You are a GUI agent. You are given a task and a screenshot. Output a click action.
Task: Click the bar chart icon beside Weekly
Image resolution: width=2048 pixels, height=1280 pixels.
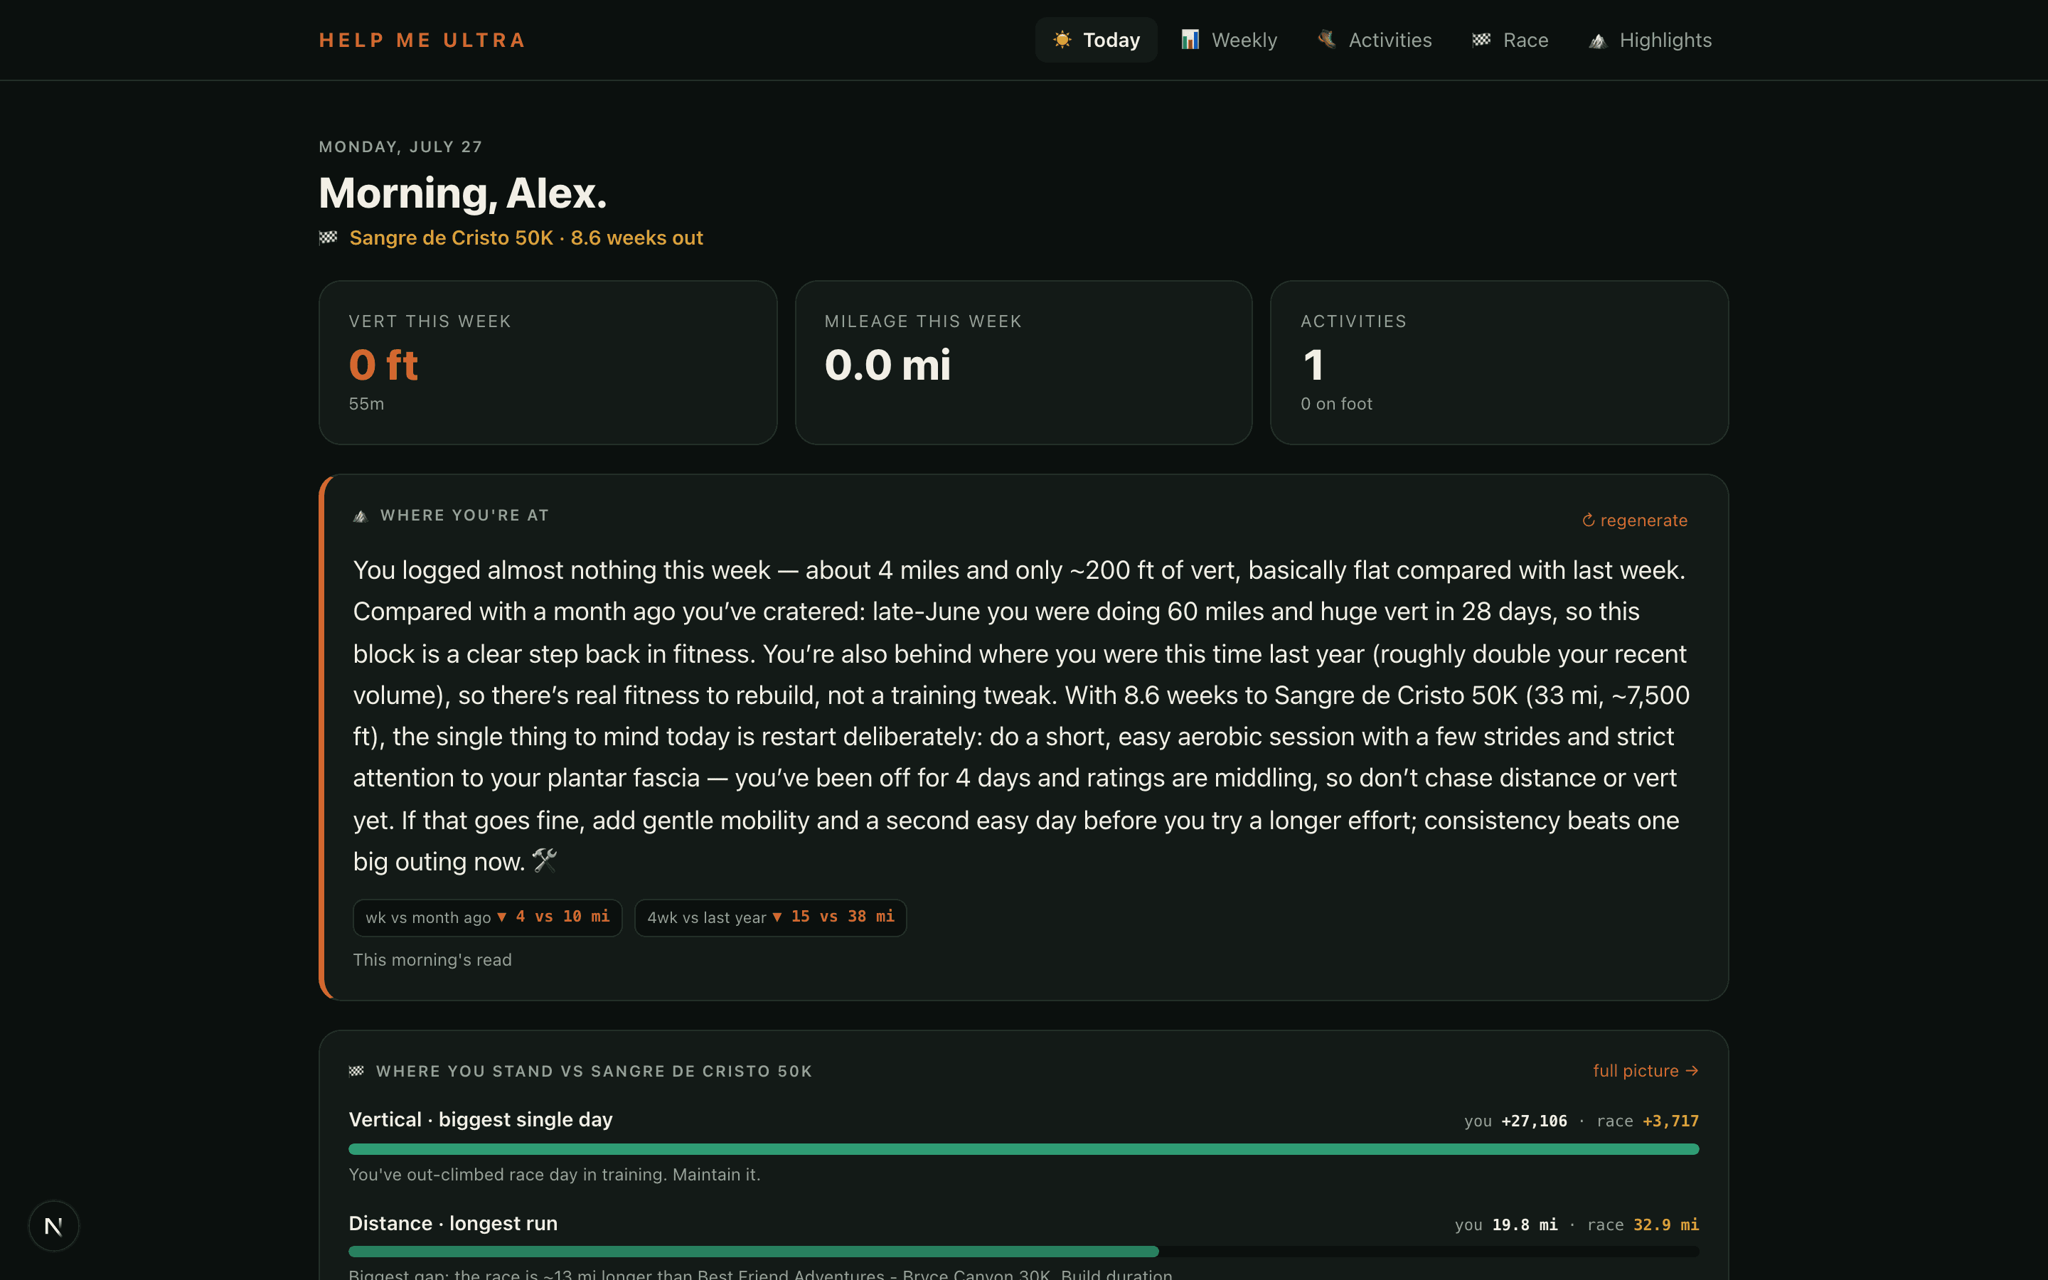pos(1190,40)
